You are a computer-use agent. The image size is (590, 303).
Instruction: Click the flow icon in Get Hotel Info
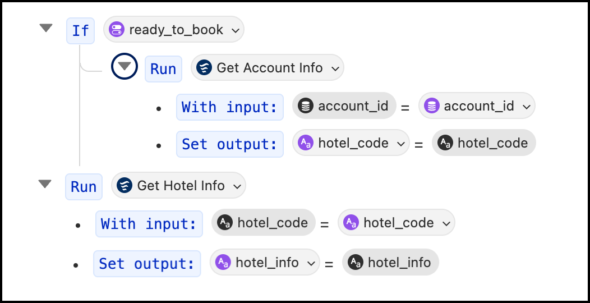(x=124, y=186)
